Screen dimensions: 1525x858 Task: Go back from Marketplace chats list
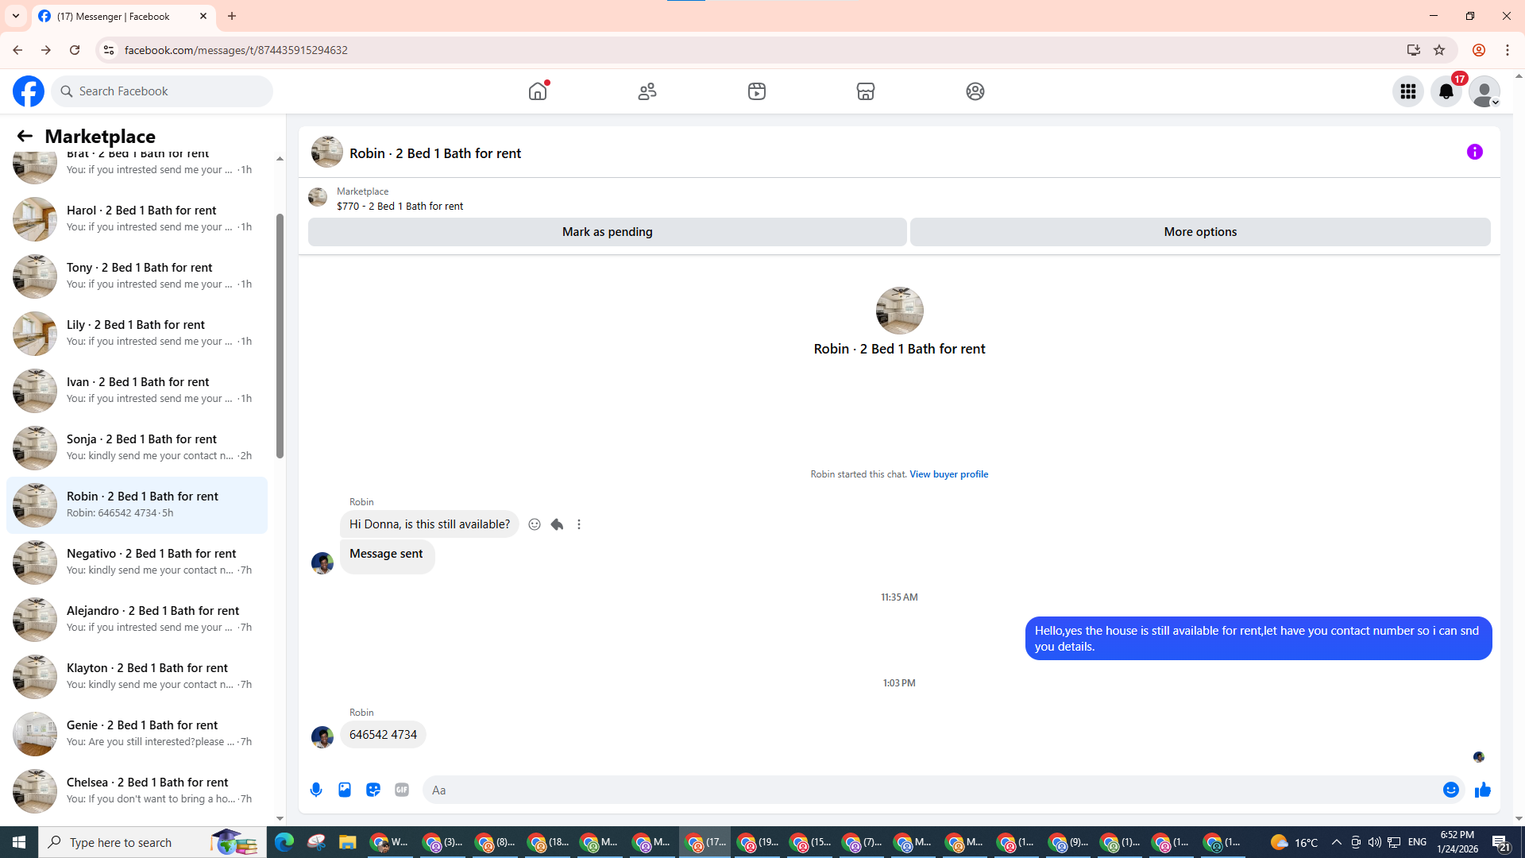(x=25, y=136)
